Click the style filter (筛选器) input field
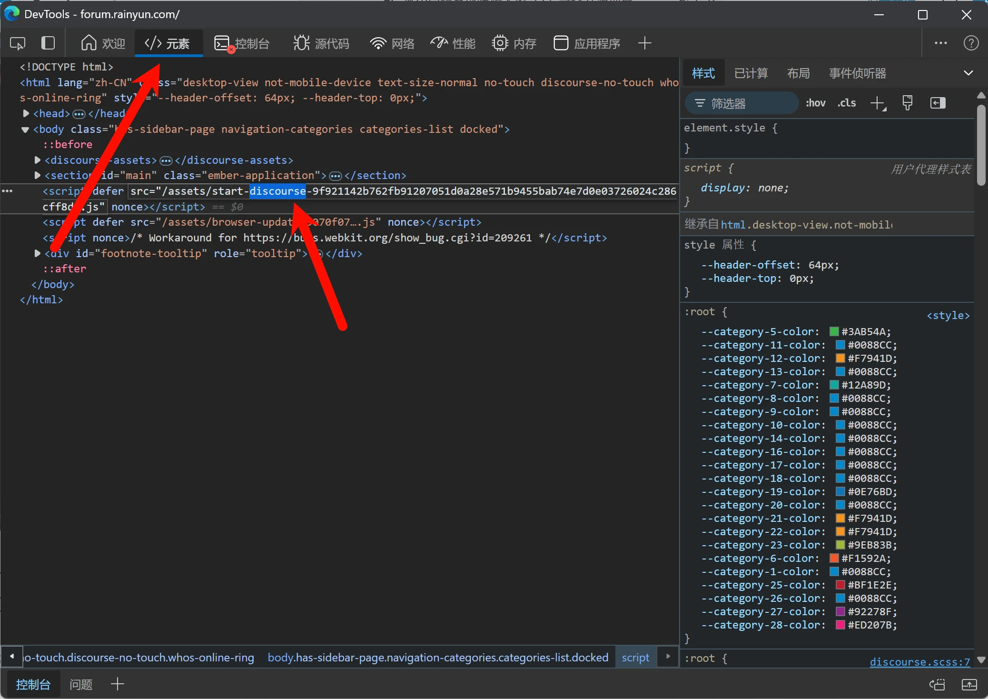The image size is (988, 699). [747, 103]
